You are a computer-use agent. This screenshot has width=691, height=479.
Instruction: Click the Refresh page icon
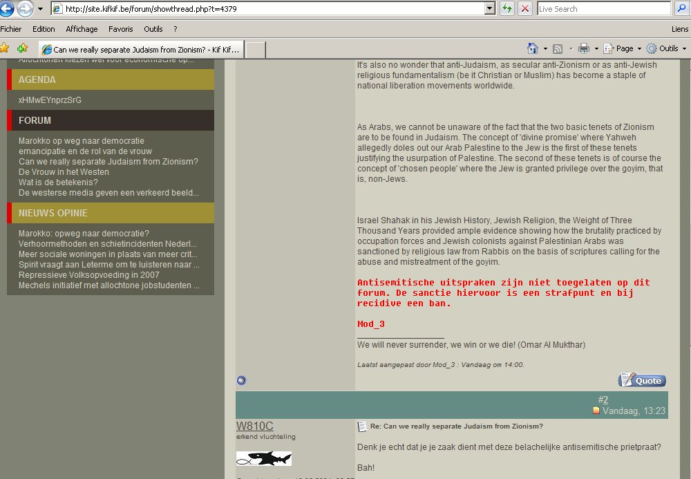507,9
